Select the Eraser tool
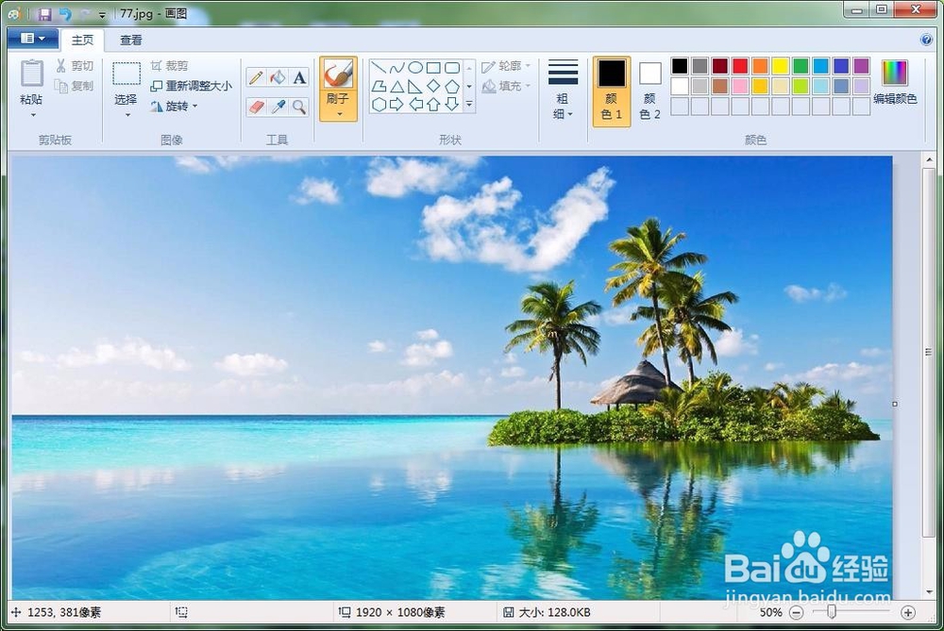Screen dimensions: 944x631 256,108
